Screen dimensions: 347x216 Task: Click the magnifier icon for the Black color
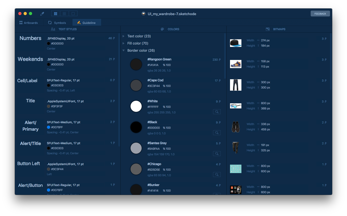coord(217,133)
